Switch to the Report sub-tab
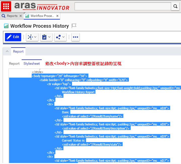 [14, 63]
